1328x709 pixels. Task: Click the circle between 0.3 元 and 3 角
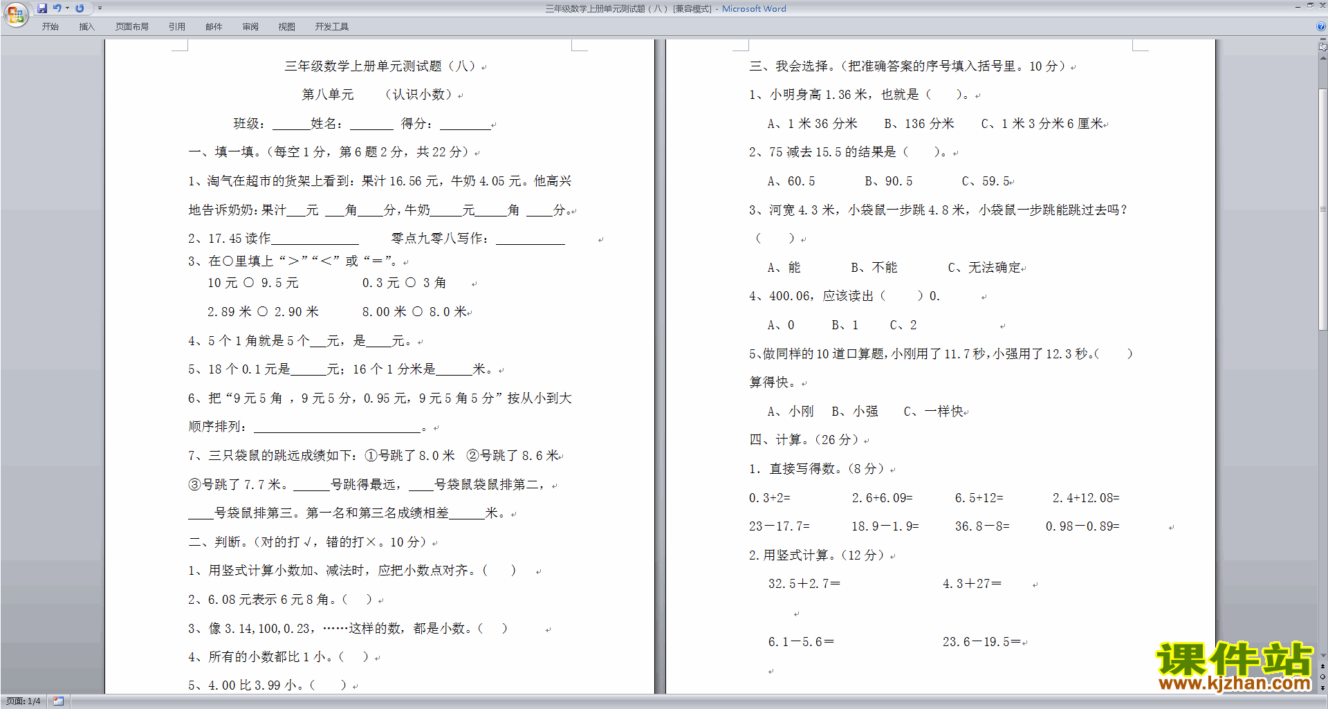pyautogui.click(x=411, y=282)
